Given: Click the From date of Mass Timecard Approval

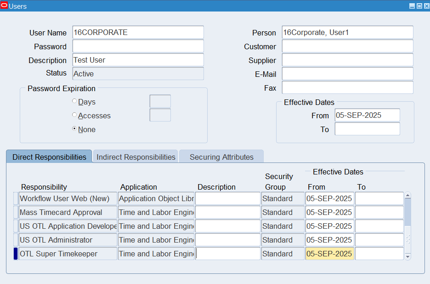Looking at the screenshot, I should 329,212.
